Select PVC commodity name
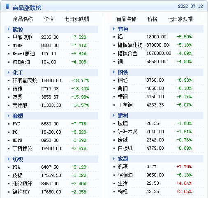 pos(16,124)
